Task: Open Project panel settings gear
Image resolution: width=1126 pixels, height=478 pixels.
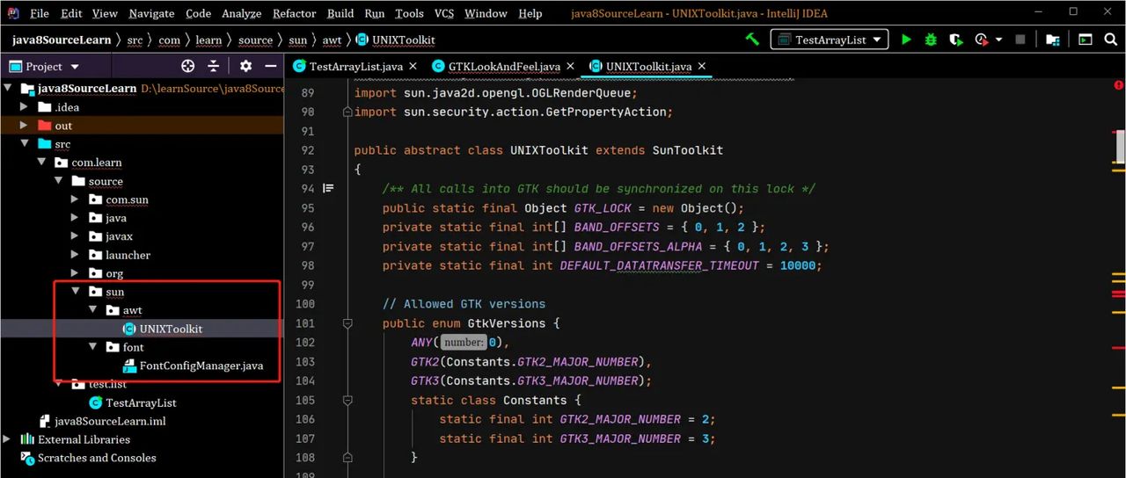Action: pyautogui.click(x=245, y=66)
